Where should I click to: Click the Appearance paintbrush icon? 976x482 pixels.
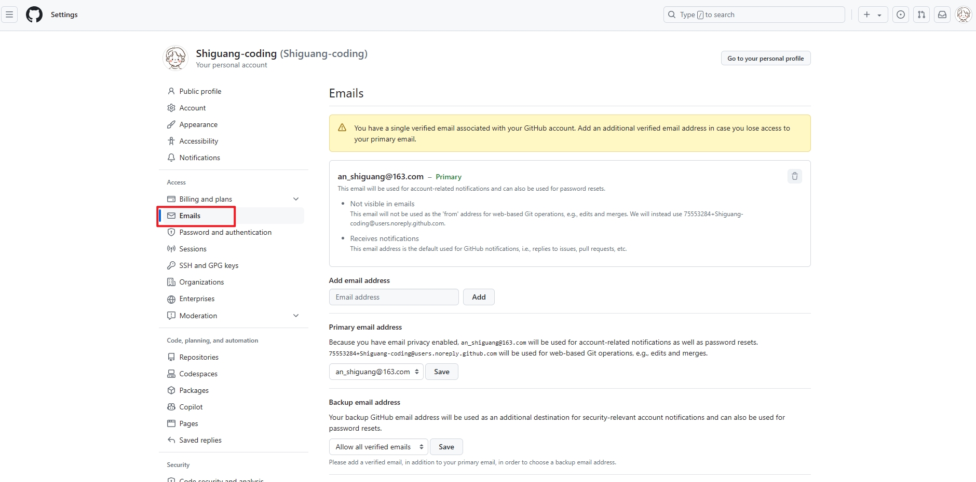point(171,124)
